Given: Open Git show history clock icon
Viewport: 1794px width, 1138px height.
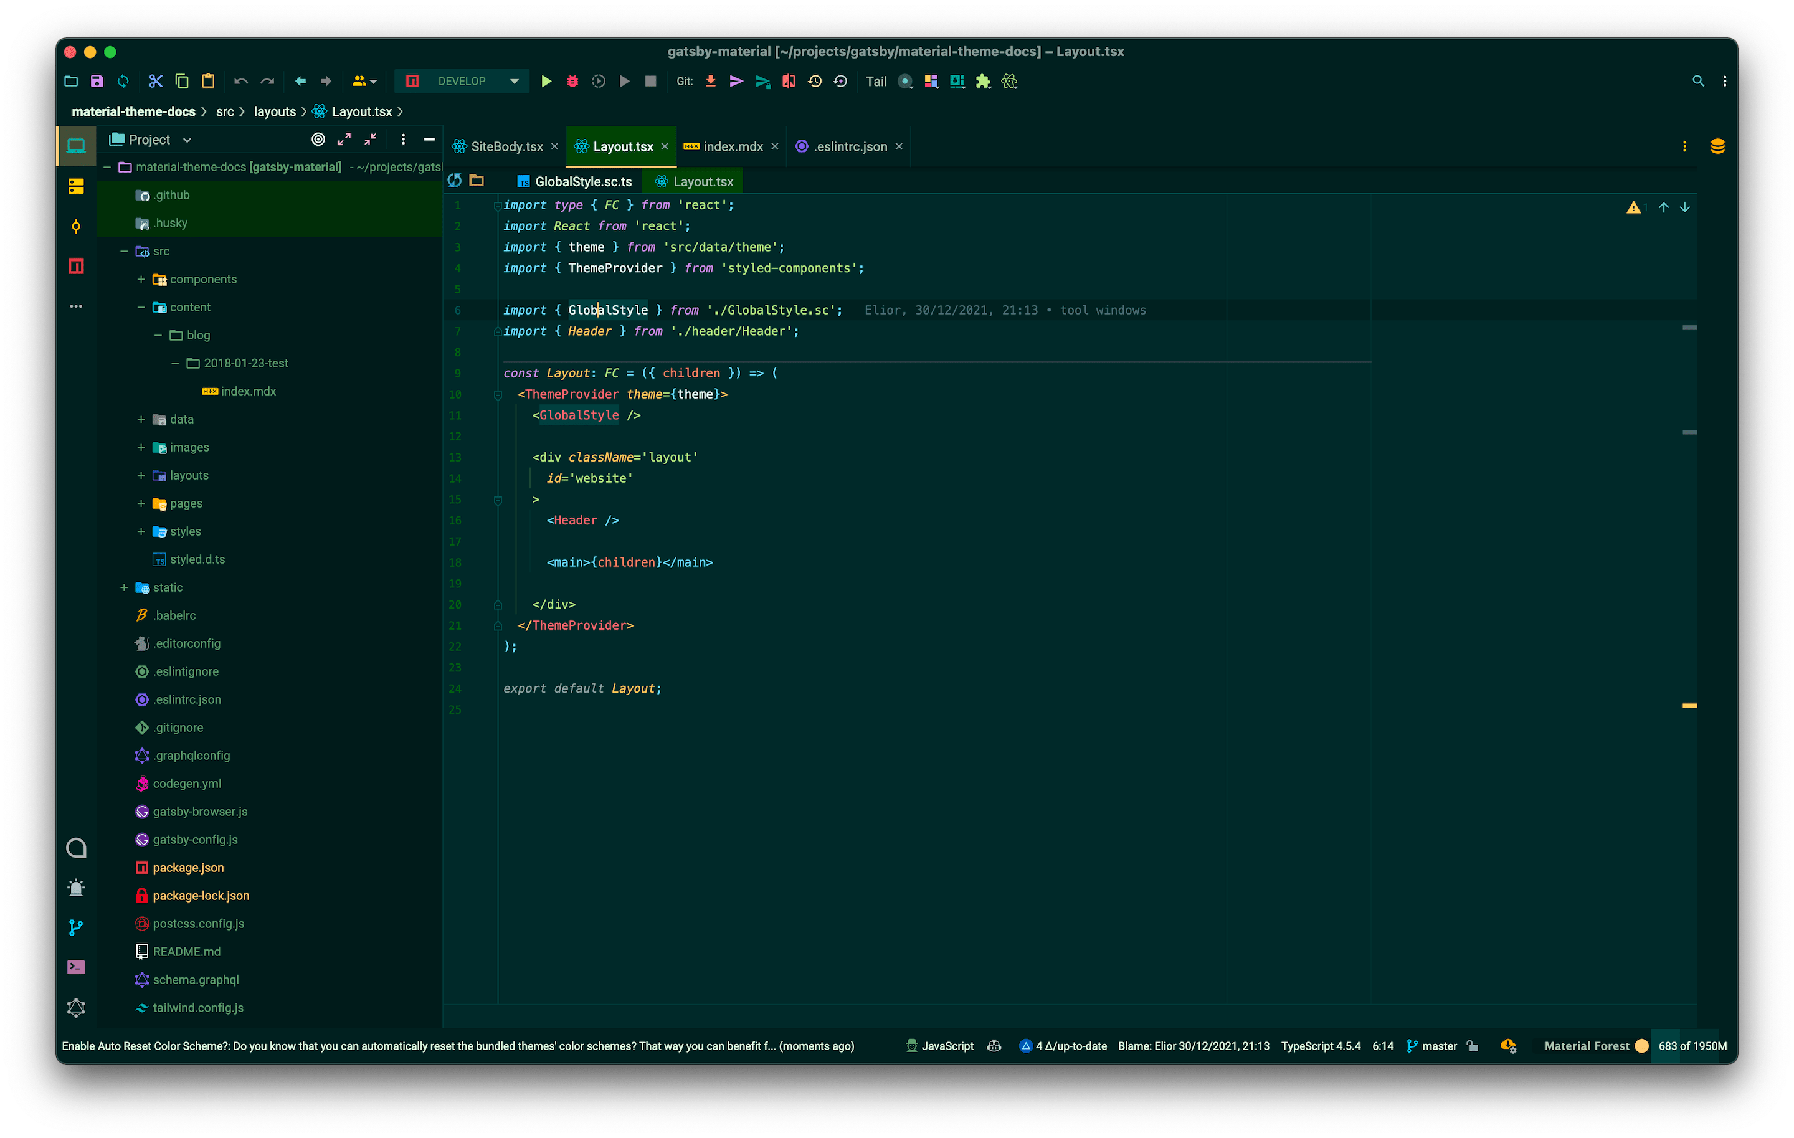Looking at the screenshot, I should (815, 81).
